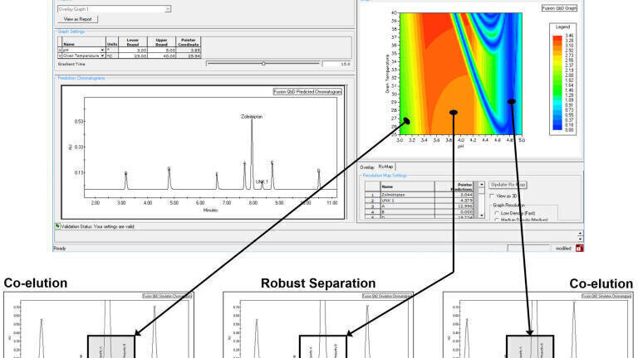The width and height of the screenshot is (638, 358).
Task: Click the up arrow of resolution table scrollbar
Action: coord(481,185)
